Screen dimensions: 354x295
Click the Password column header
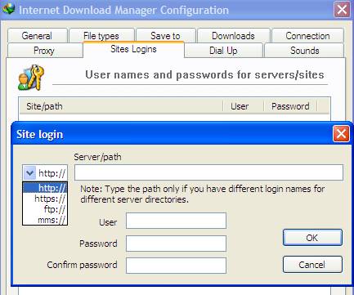pos(290,106)
